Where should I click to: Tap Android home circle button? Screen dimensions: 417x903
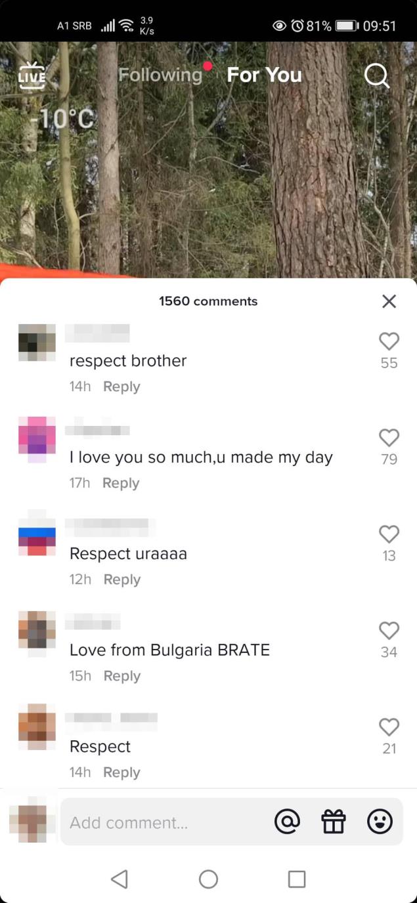click(x=208, y=879)
